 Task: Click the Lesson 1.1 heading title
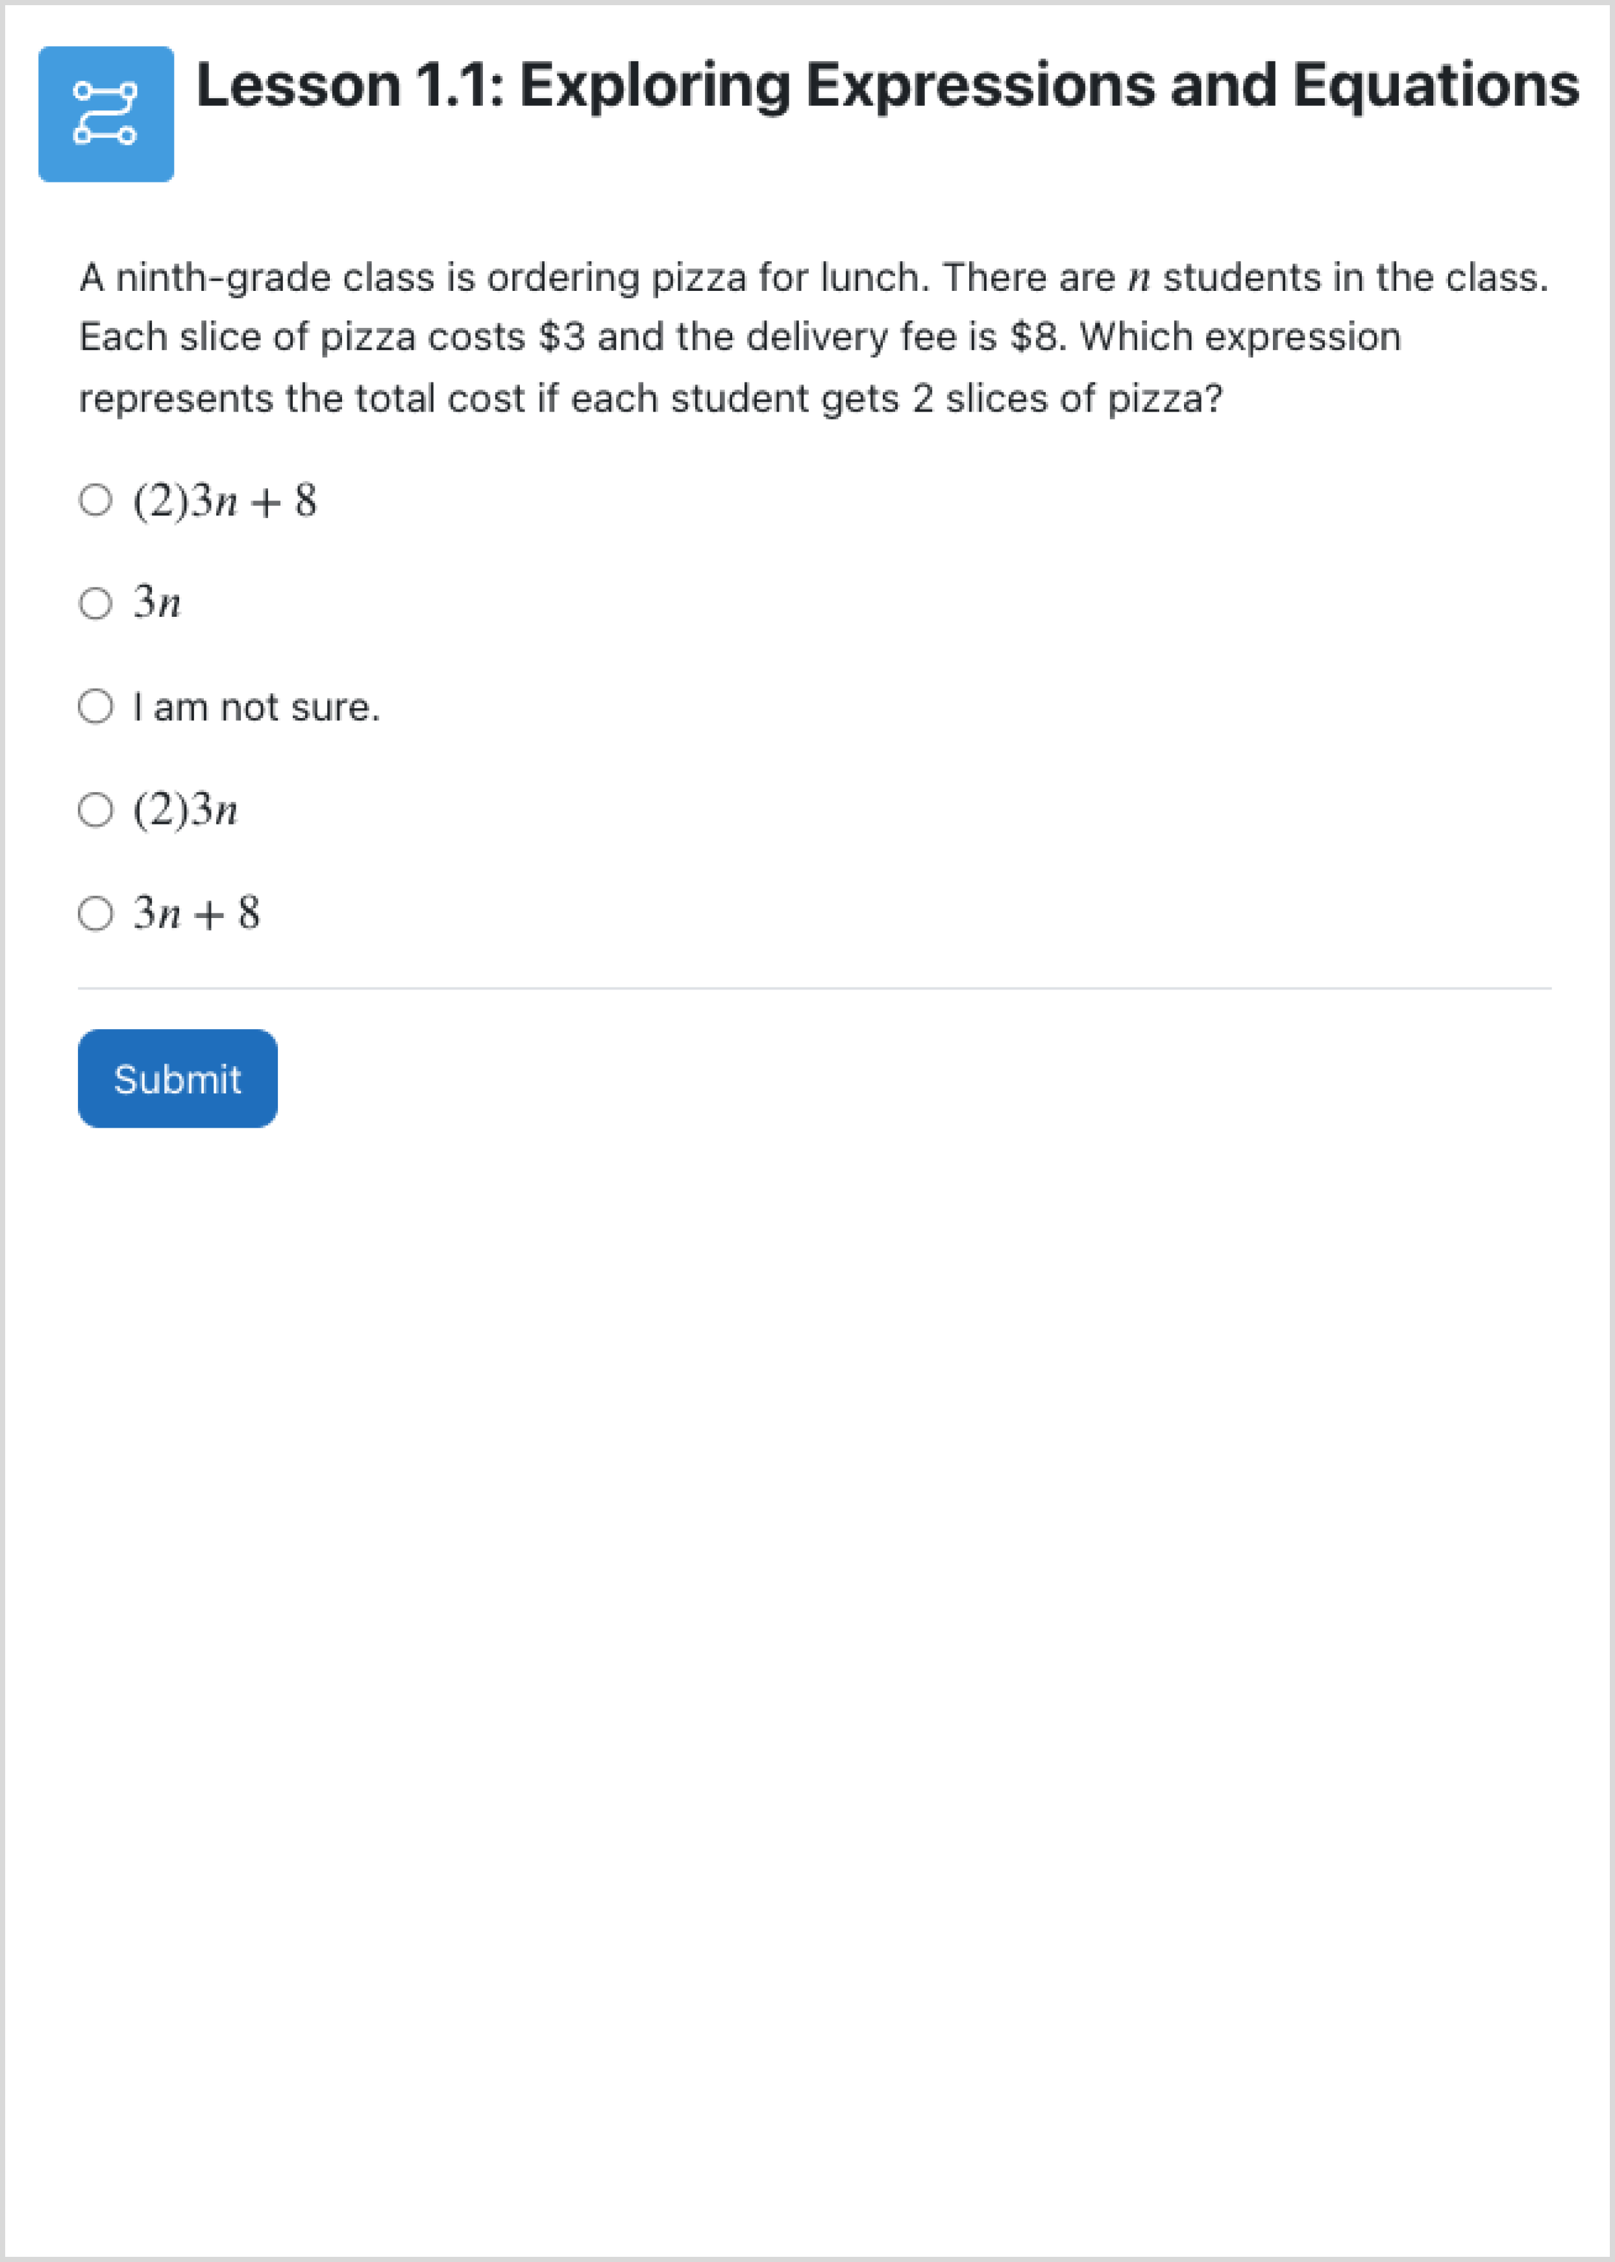tap(887, 86)
